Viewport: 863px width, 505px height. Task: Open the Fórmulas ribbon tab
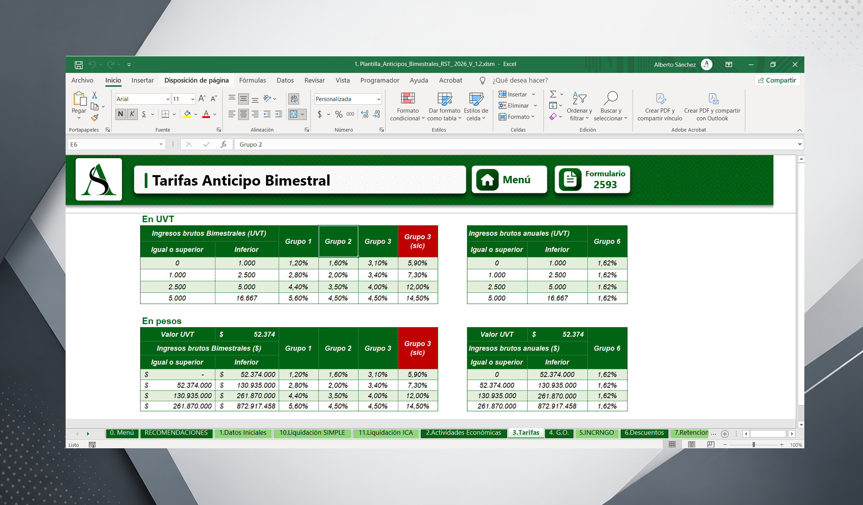252,80
